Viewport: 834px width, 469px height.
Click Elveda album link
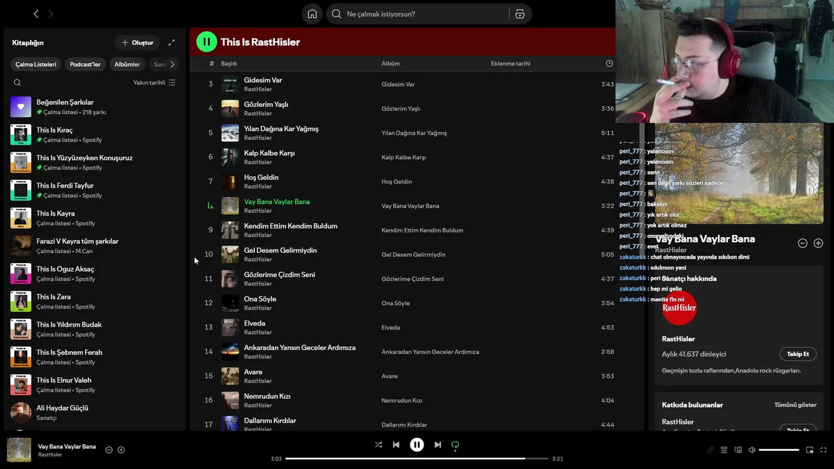pyautogui.click(x=391, y=327)
